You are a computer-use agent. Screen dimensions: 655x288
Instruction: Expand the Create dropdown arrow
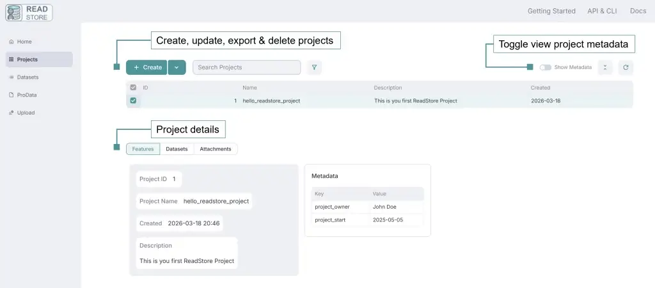tap(177, 67)
